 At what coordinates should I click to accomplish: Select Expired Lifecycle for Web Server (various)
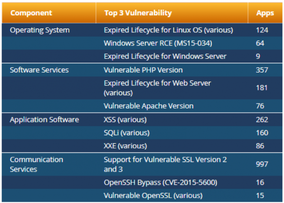click(x=157, y=88)
